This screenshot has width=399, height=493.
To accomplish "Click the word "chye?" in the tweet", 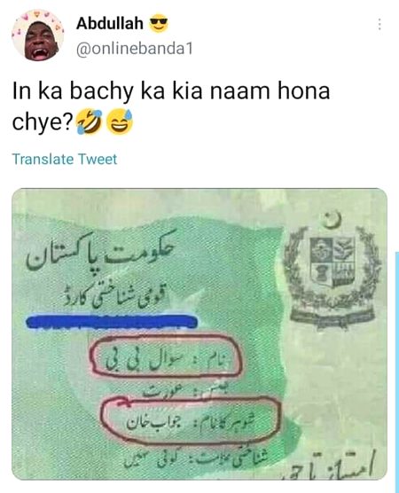I will (43, 122).
